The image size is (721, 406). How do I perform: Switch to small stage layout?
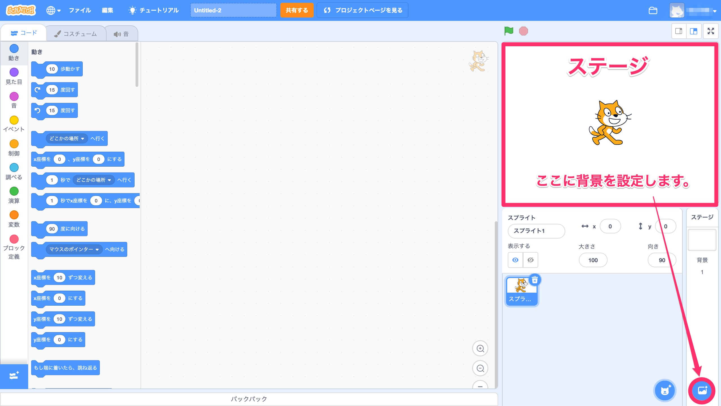679,31
